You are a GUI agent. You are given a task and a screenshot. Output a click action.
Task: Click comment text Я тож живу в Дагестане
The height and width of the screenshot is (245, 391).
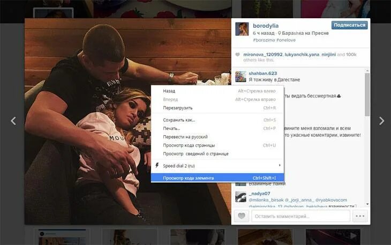[x=274, y=80]
